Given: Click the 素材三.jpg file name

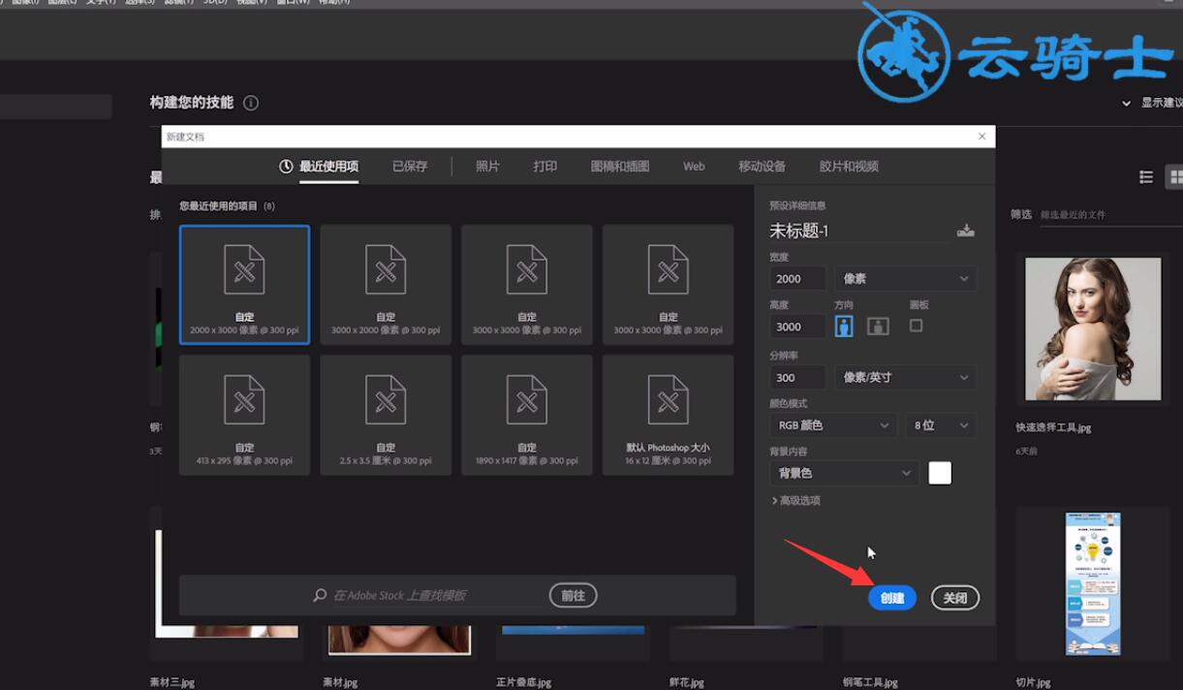Looking at the screenshot, I should [172, 682].
